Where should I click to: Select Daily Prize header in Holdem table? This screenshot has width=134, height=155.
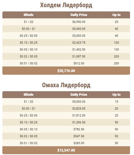tap(79, 15)
